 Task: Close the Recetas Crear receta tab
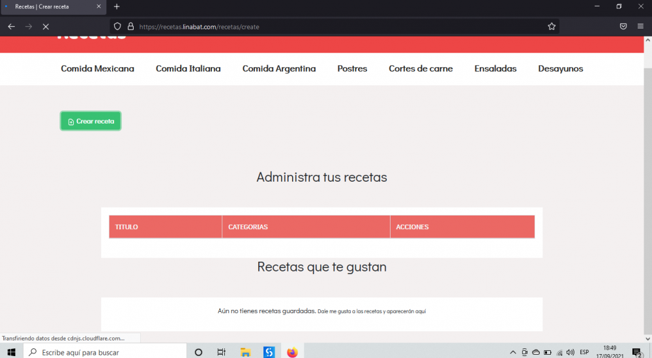(98, 7)
